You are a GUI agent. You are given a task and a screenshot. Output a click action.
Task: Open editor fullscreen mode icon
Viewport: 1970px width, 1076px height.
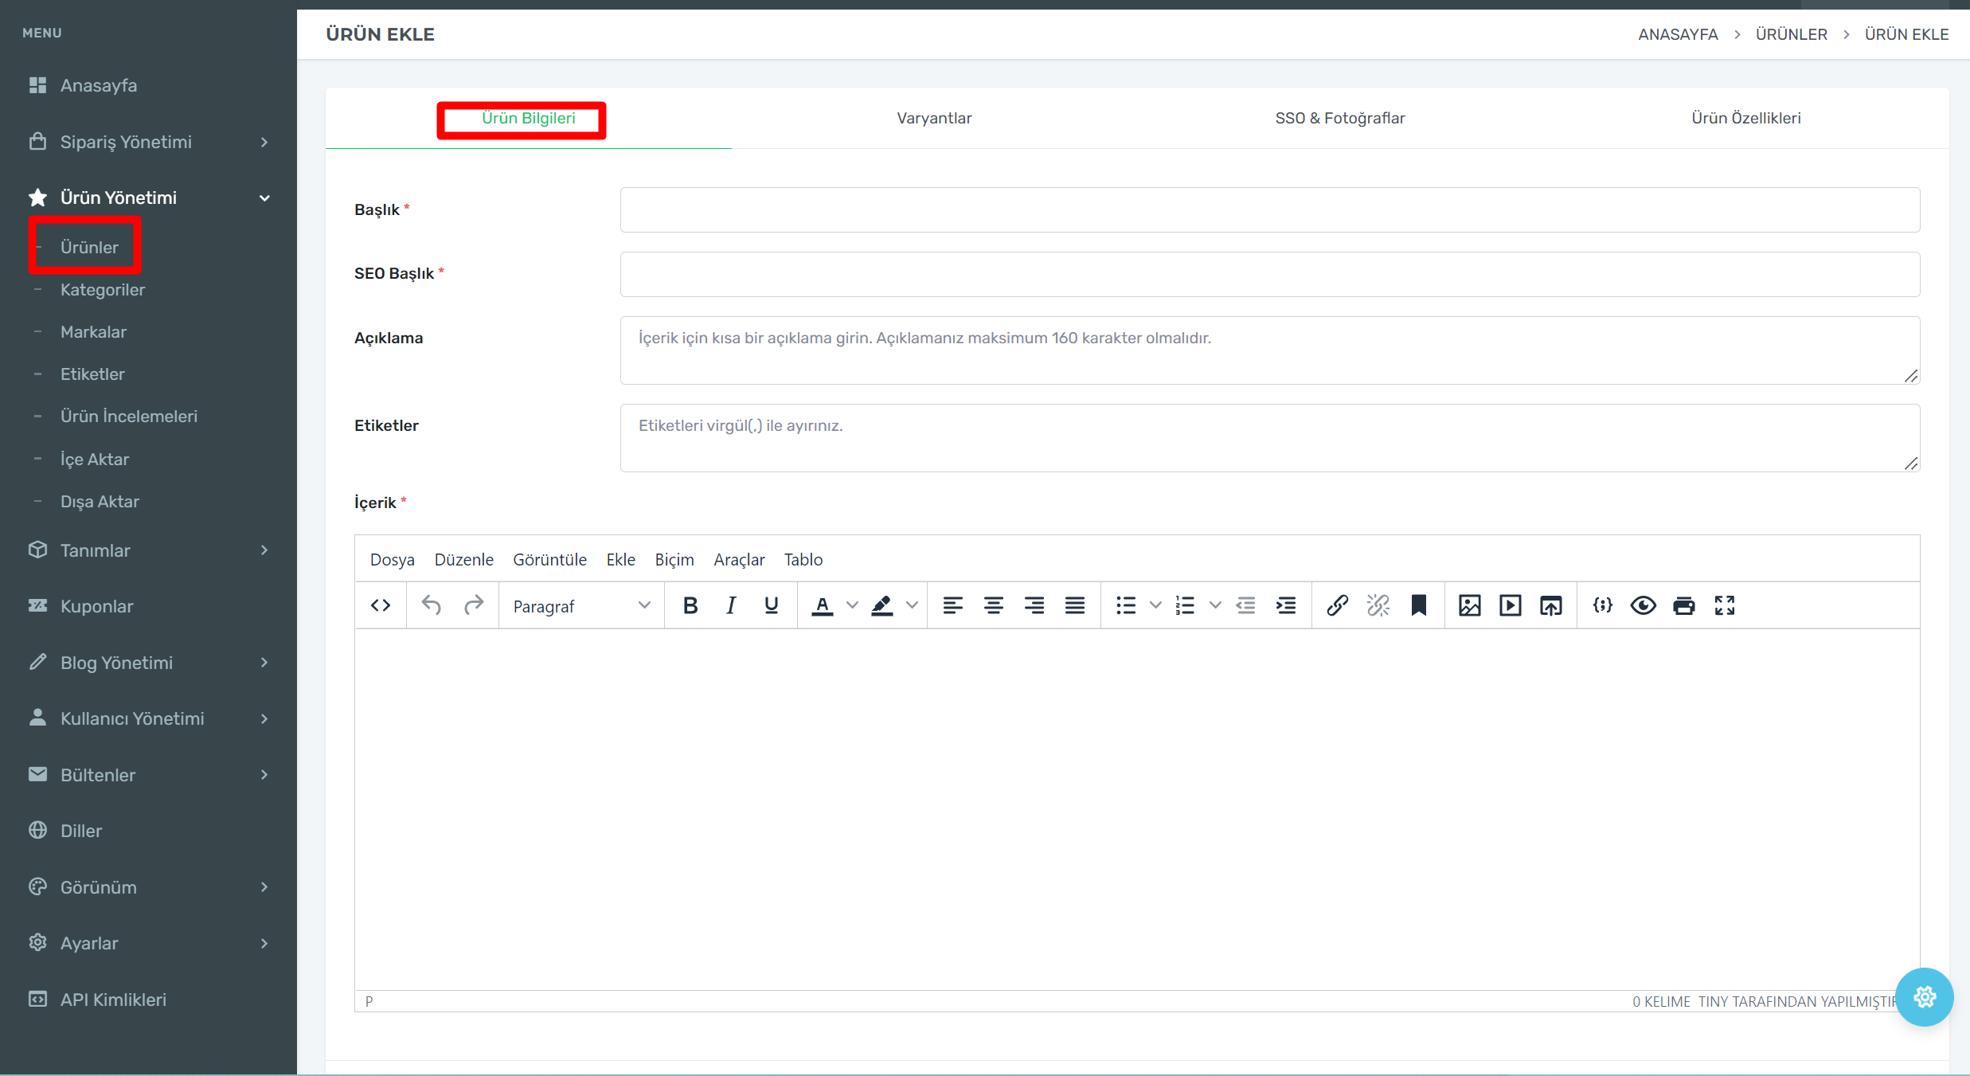pos(1725,606)
